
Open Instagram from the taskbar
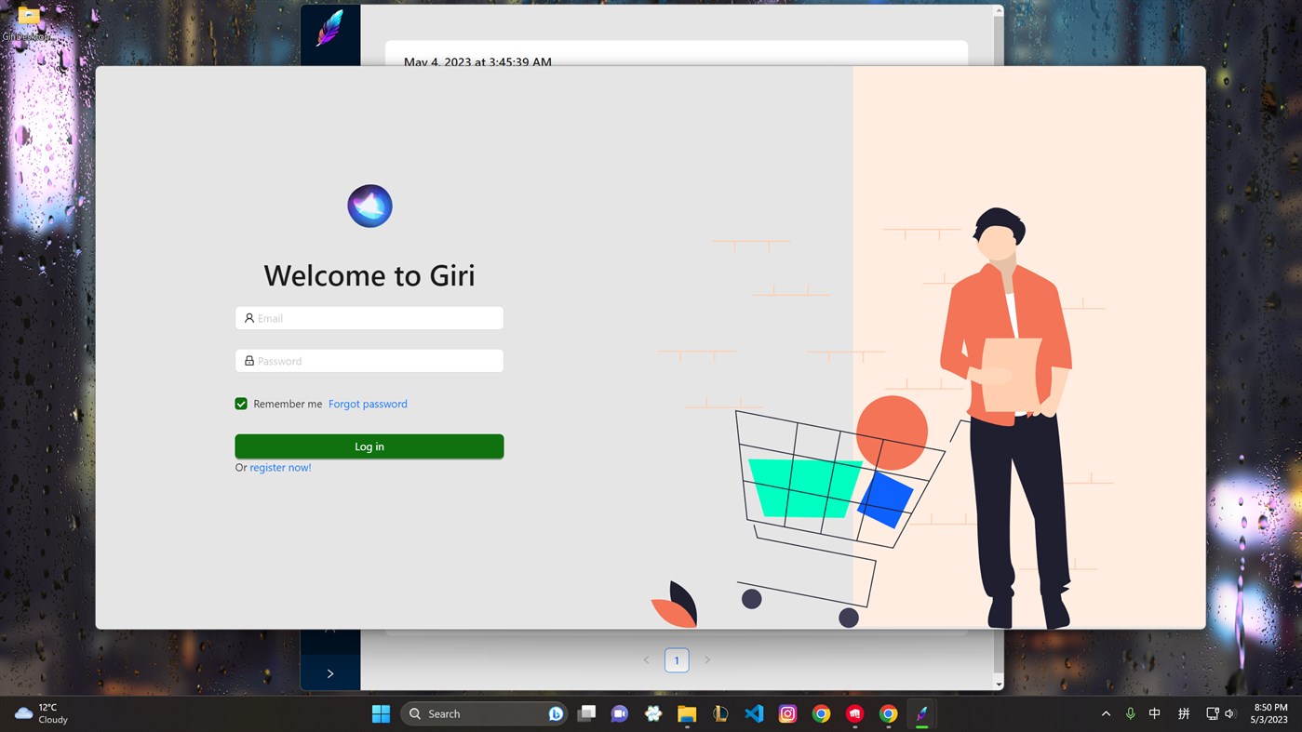787,713
